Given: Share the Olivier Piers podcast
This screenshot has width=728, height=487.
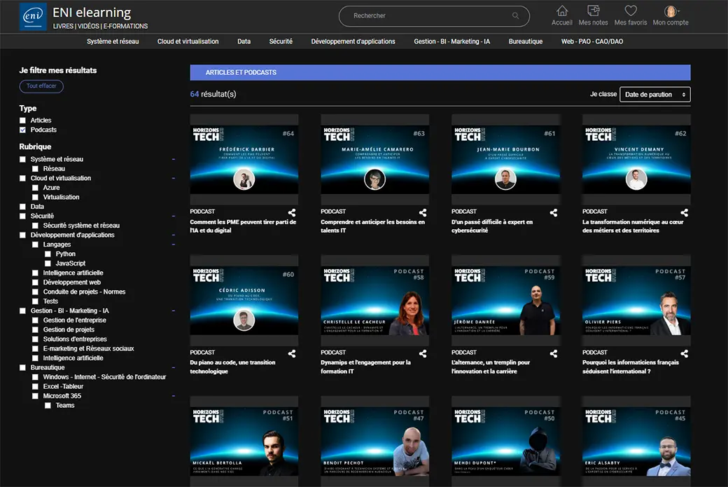Looking at the screenshot, I should (684, 353).
